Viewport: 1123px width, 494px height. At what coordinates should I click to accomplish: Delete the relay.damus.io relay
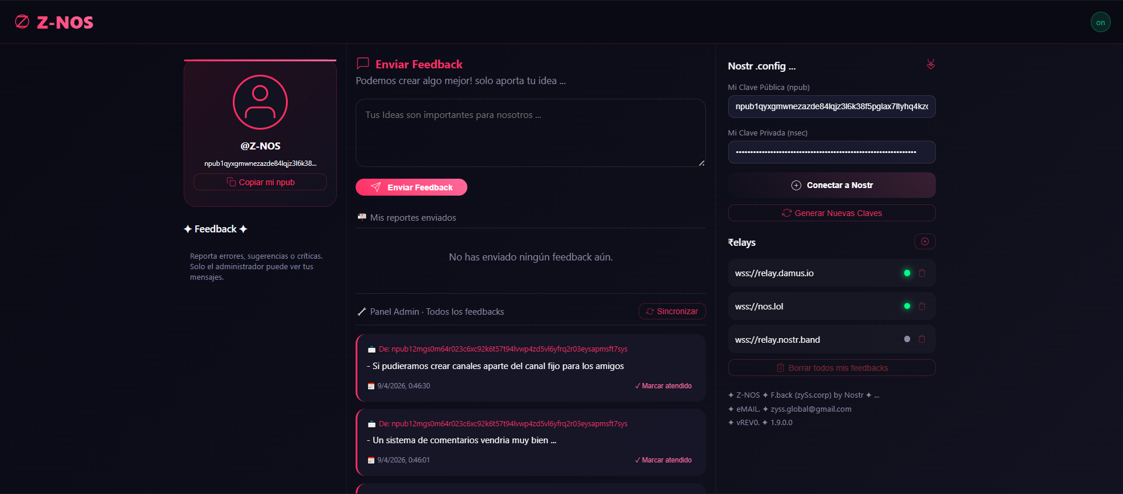coord(922,273)
